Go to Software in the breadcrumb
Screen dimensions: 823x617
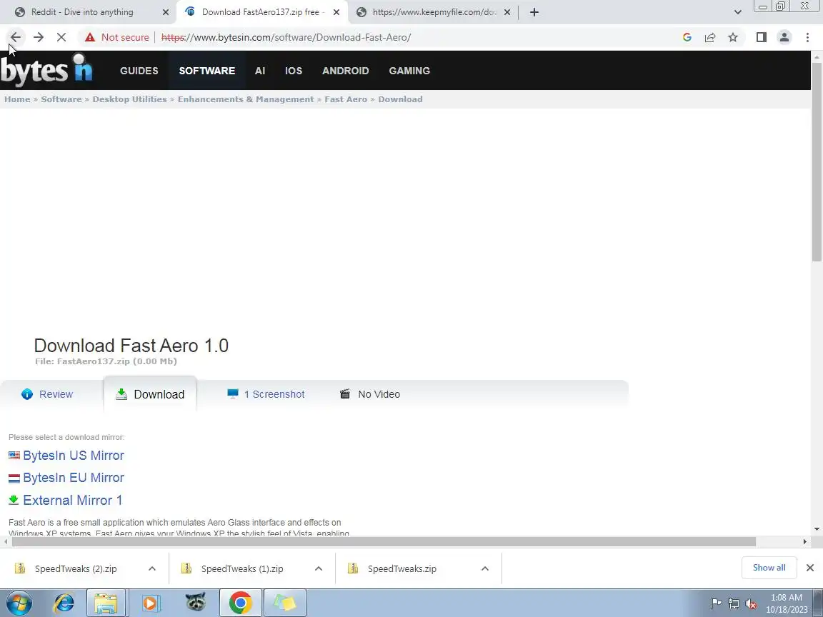click(61, 99)
